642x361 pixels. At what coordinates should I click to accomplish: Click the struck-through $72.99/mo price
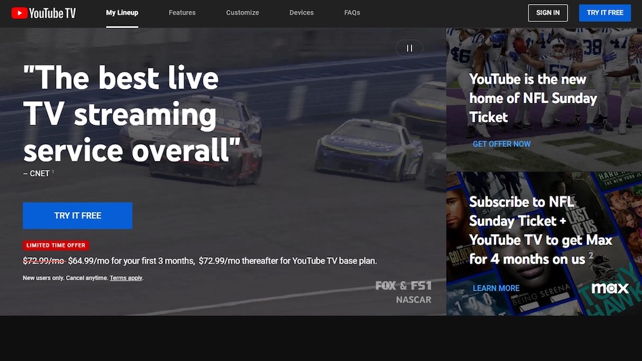(44, 261)
